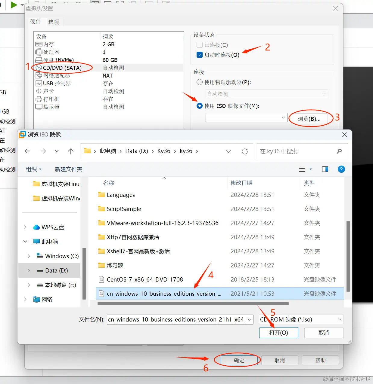This screenshot has width=373, height=384.
Task: Collapse the This PC tree node
Action: 25,242
